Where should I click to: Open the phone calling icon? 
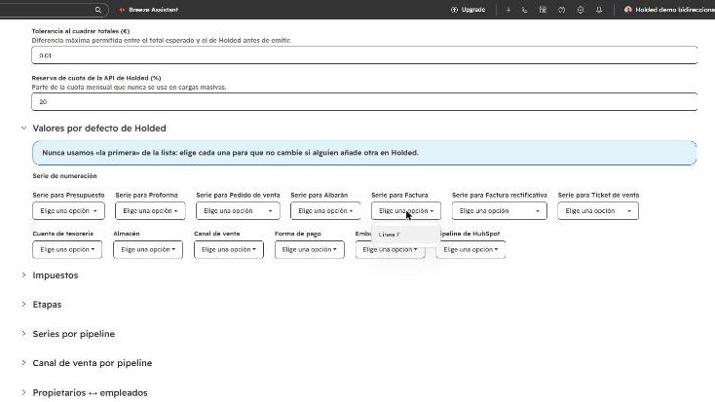coord(525,10)
